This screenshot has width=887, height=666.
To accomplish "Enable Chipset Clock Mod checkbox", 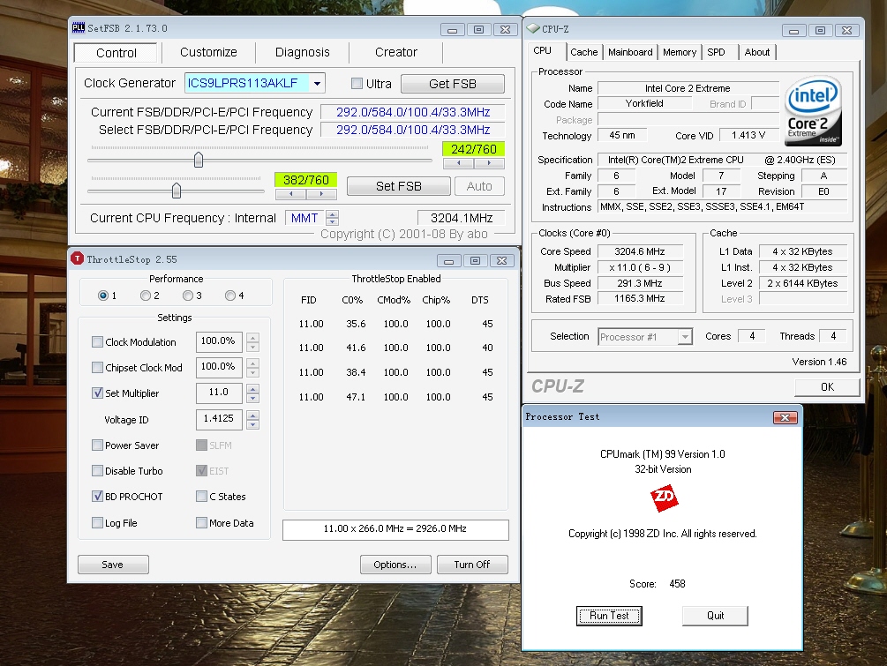I will pos(97,368).
